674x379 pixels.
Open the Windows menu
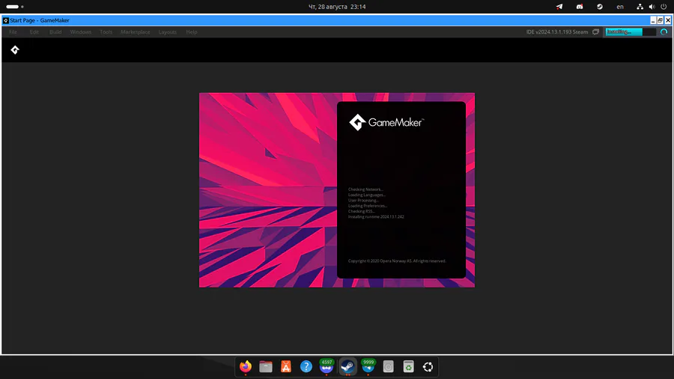[x=80, y=31]
